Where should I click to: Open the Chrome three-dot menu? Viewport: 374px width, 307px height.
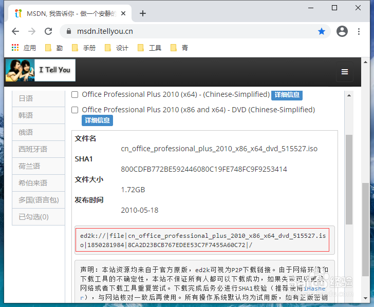tap(359, 31)
